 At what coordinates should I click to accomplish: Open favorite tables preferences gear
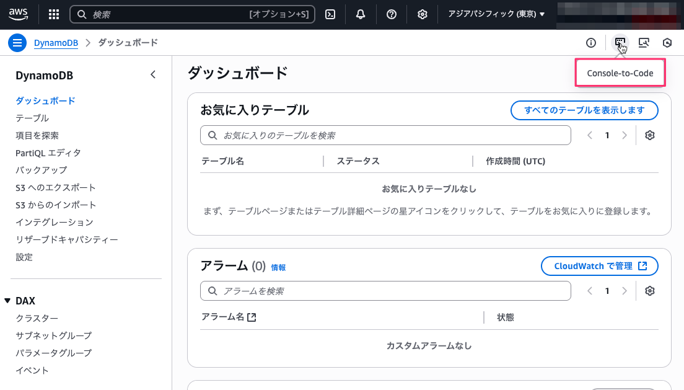coord(649,135)
